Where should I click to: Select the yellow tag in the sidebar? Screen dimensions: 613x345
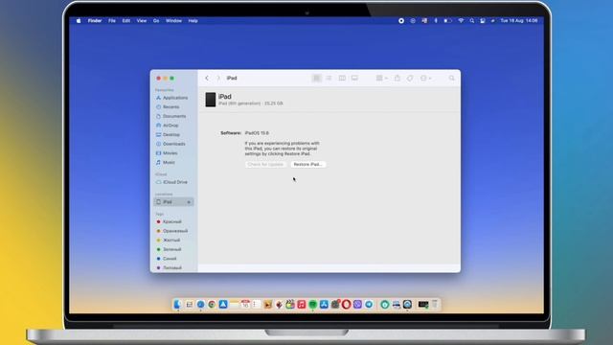coord(169,241)
